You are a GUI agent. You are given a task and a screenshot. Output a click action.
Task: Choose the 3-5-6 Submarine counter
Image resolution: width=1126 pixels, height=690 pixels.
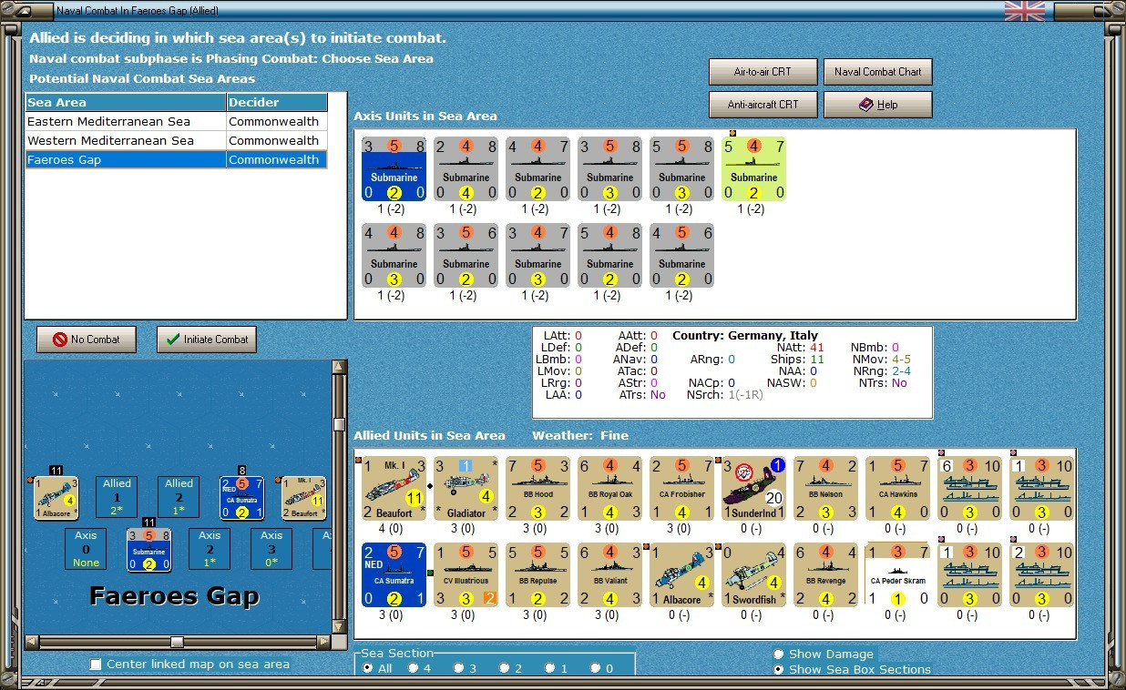[x=466, y=256]
